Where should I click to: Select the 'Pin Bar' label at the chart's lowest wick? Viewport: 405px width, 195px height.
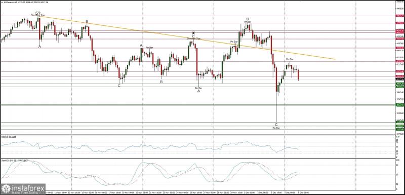tap(276, 128)
